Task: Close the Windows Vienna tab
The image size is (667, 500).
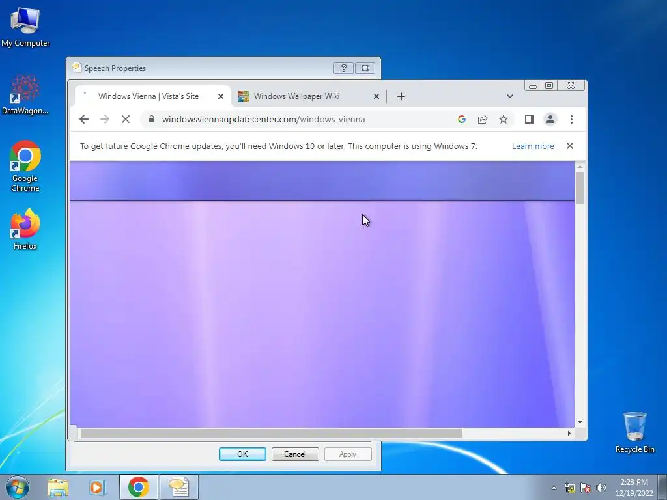Action: [x=221, y=96]
